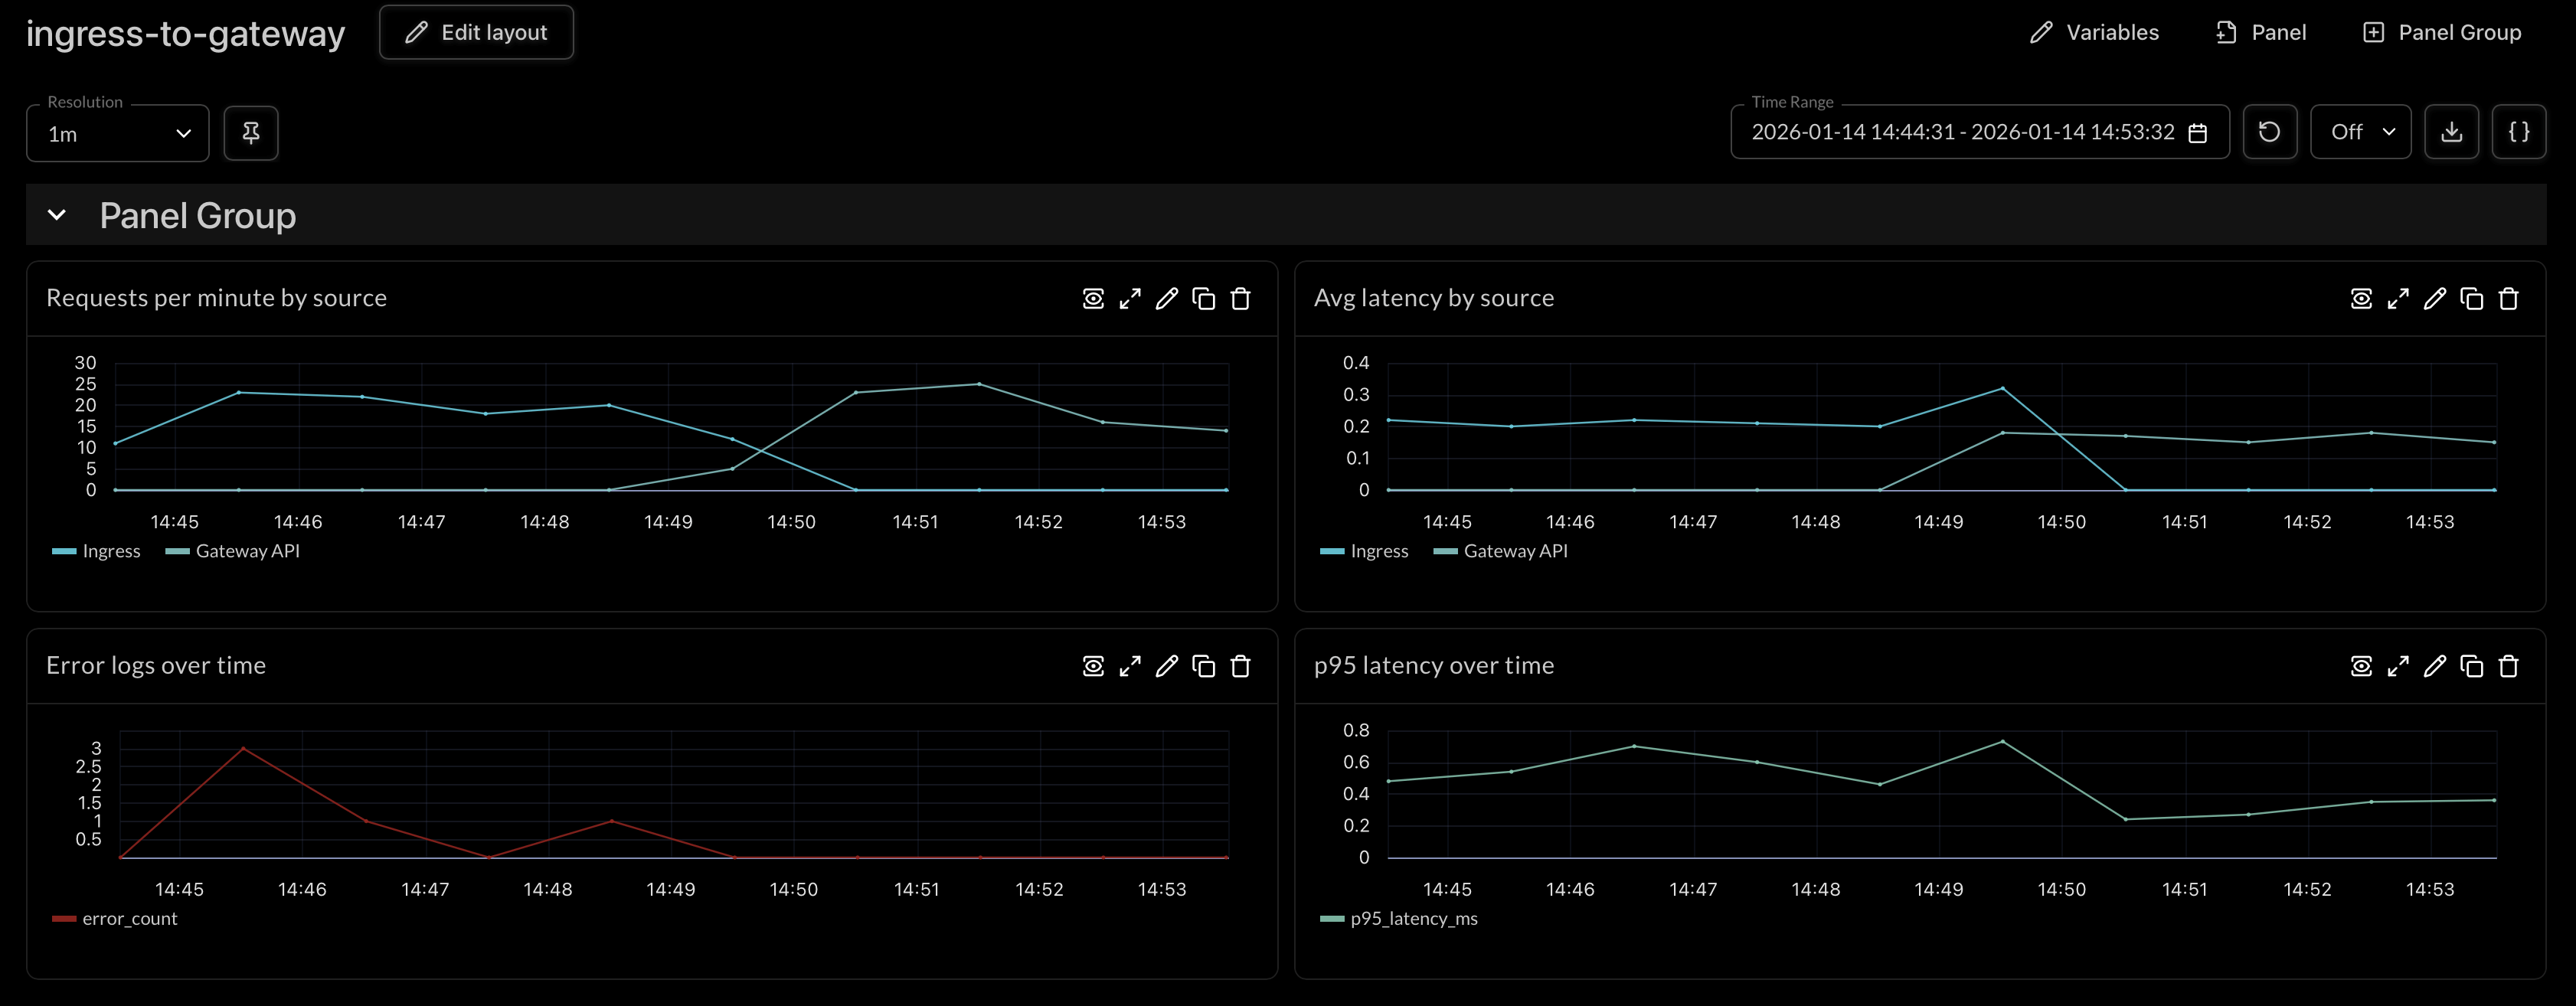Click the download dashboard icon

coord(2451,132)
